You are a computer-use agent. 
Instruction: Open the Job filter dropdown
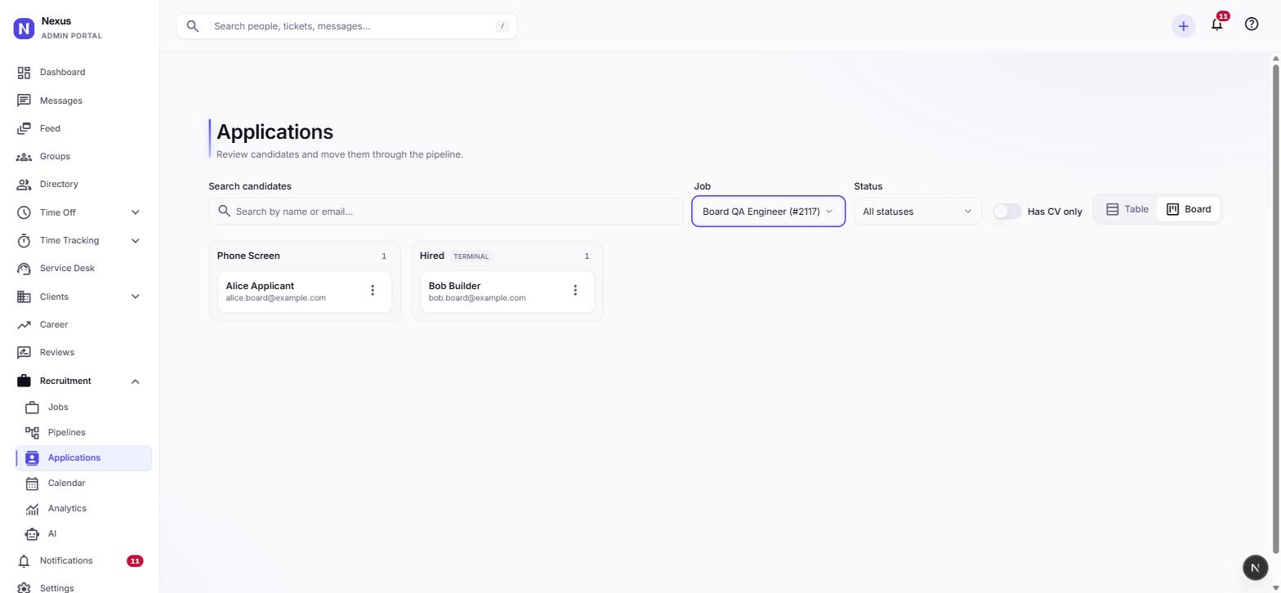point(768,212)
